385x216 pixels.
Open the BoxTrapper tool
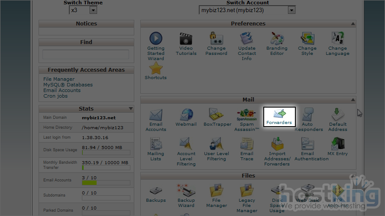[217, 117]
